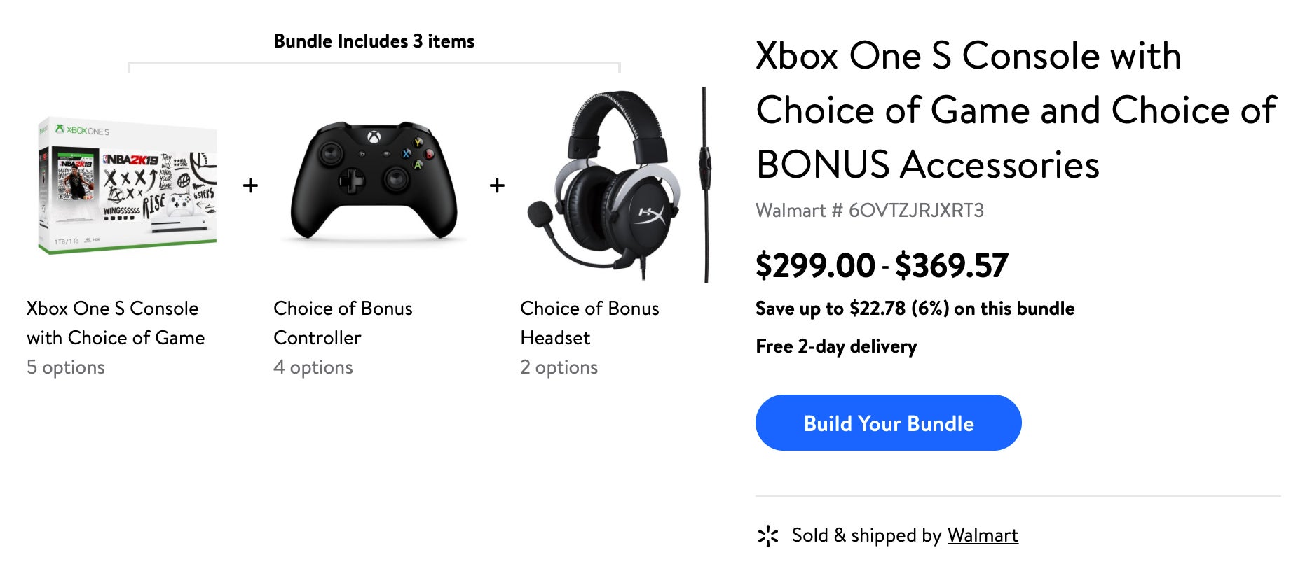Click the Choice of Bonus Controller label

343,323
